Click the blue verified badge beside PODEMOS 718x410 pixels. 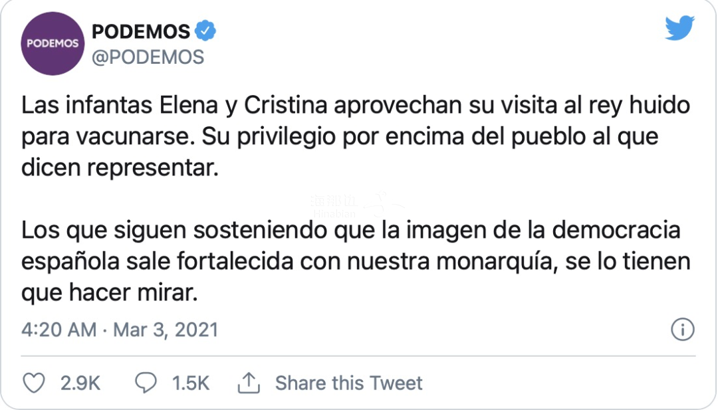[x=205, y=31]
